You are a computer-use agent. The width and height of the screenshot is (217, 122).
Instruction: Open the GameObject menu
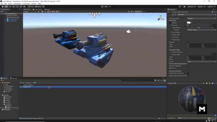[17, 4]
